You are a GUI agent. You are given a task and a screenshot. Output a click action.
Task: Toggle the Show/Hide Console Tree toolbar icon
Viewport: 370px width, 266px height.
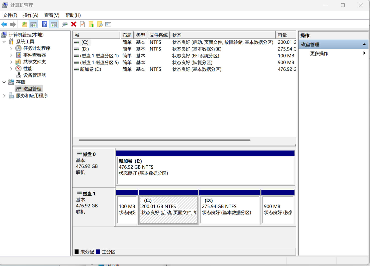pyautogui.click(x=33, y=24)
